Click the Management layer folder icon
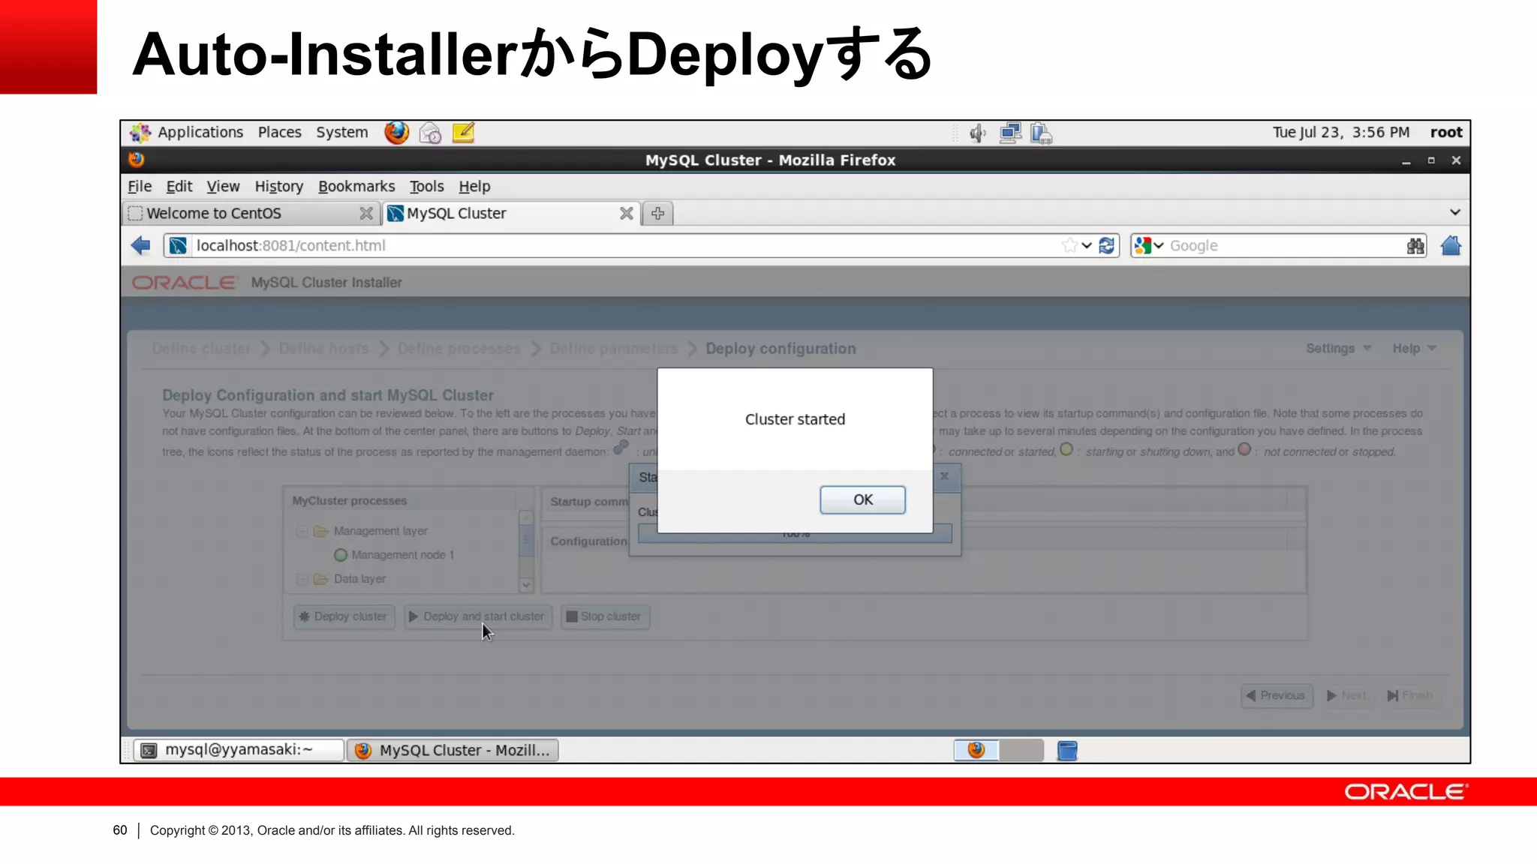 [x=321, y=531]
